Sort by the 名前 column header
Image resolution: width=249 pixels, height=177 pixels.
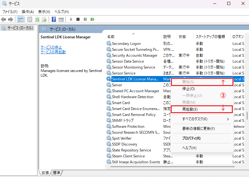click(x=111, y=36)
